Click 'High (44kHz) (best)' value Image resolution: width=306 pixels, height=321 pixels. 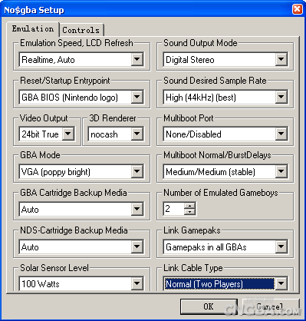pyautogui.click(x=201, y=98)
